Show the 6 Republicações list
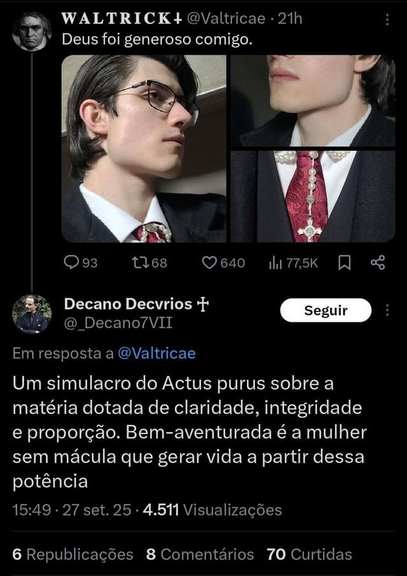 tap(72, 554)
